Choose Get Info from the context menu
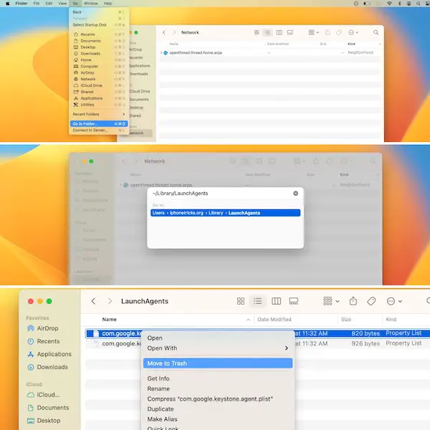430x430 pixels. 158,378
